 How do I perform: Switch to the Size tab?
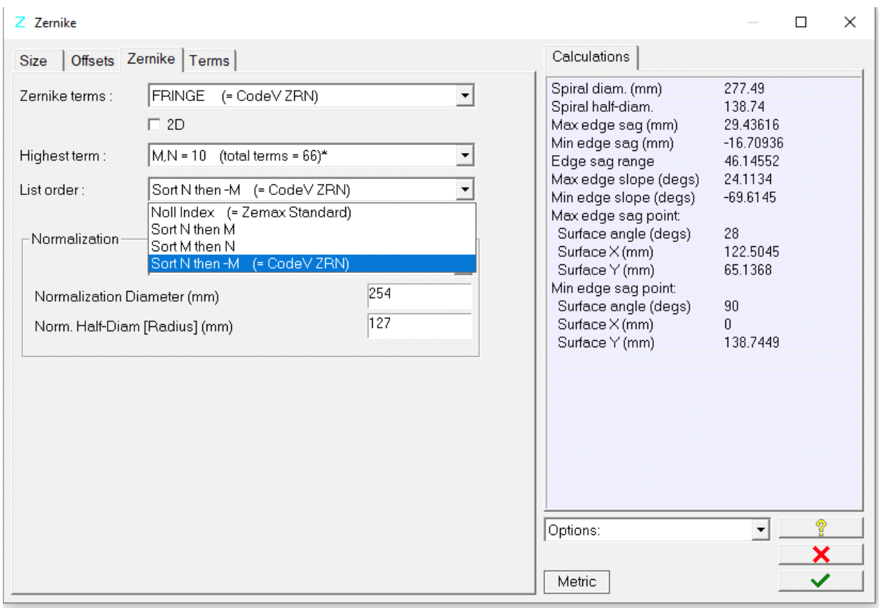(33, 61)
